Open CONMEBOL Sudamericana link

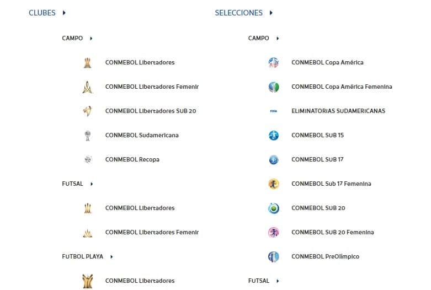(142, 135)
